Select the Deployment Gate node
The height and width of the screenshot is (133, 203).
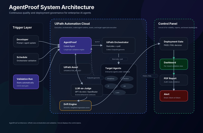coord(174,44)
